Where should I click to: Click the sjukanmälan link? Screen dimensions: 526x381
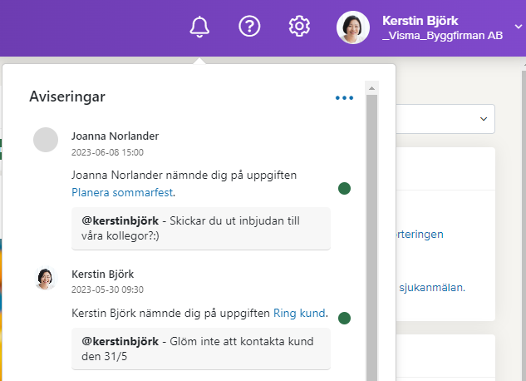(x=432, y=288)
